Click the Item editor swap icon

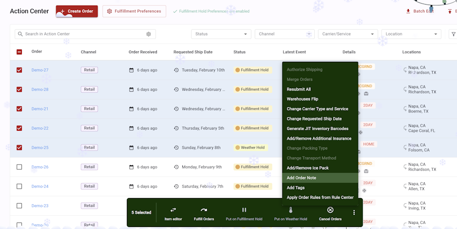pyautogui.click(x=173, y=210)
